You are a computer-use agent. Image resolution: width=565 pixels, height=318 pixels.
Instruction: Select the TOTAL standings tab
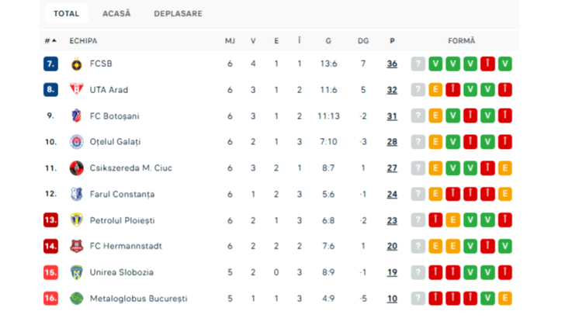[66, 14]
